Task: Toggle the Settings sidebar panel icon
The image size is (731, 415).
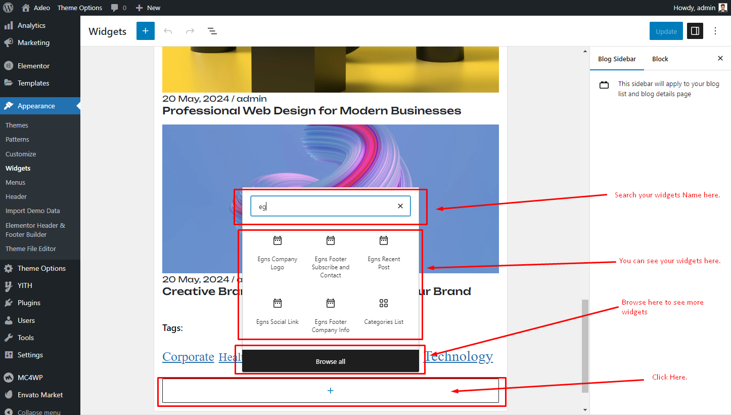Action: pyautogui.click(x=695, y=31)
